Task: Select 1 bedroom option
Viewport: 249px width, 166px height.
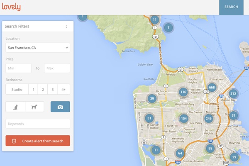Action: (33, 90)
